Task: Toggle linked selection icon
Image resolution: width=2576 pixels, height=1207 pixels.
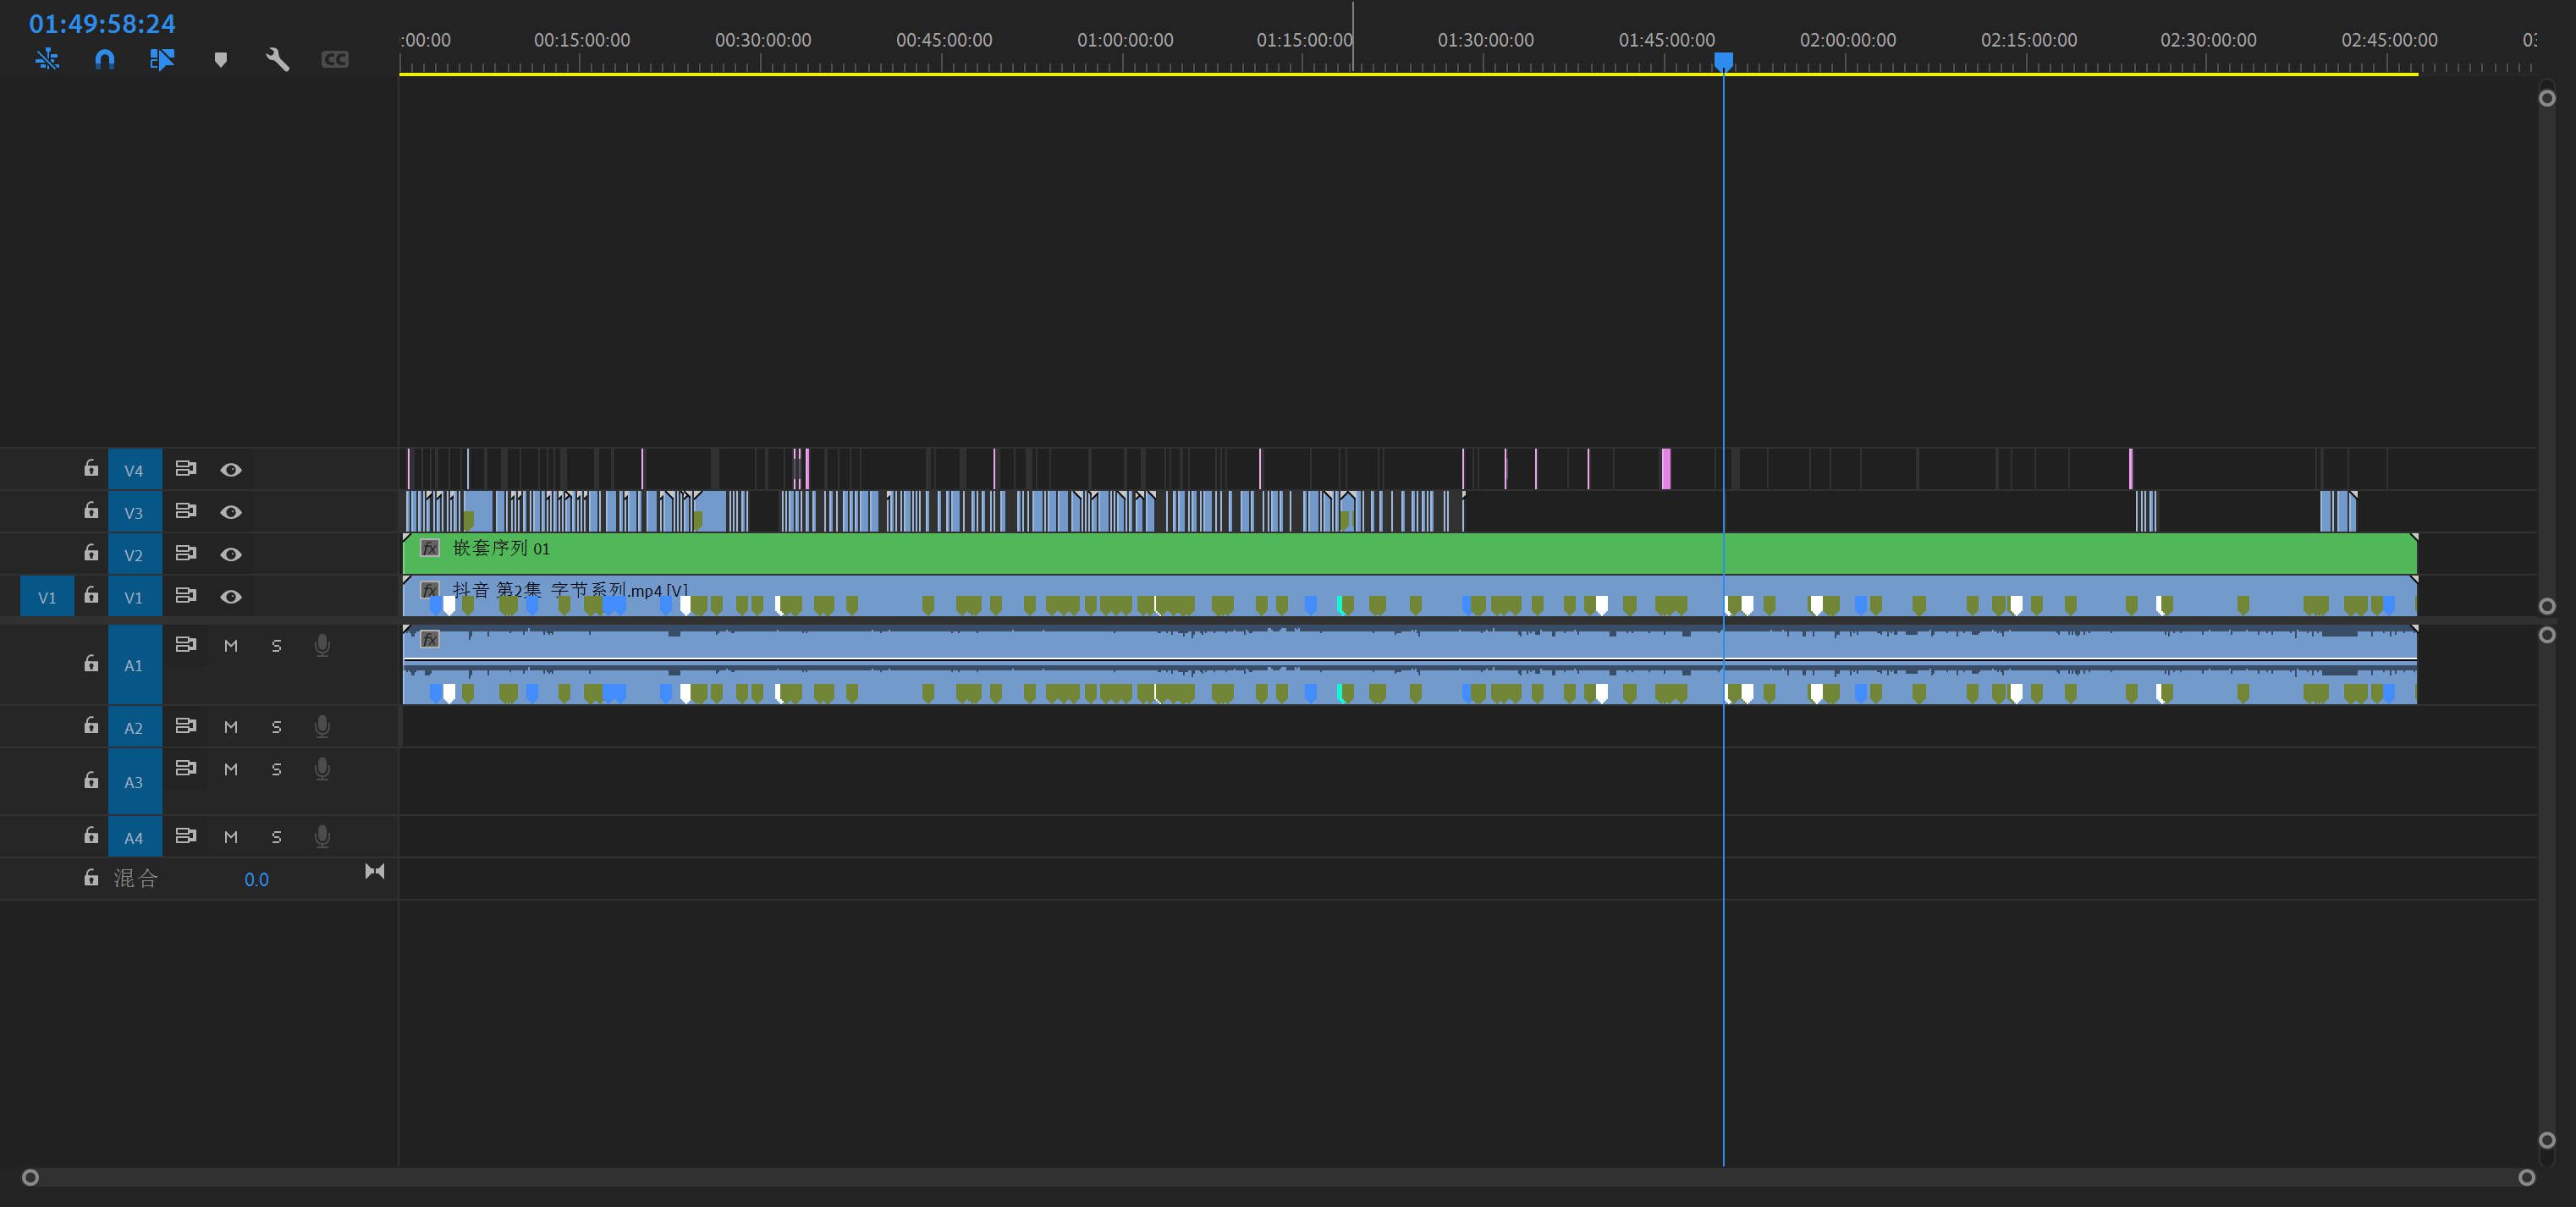Action: point(162,60)
